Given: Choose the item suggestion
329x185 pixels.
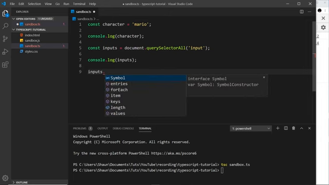Looking at the screenshot, I should 145,96.
